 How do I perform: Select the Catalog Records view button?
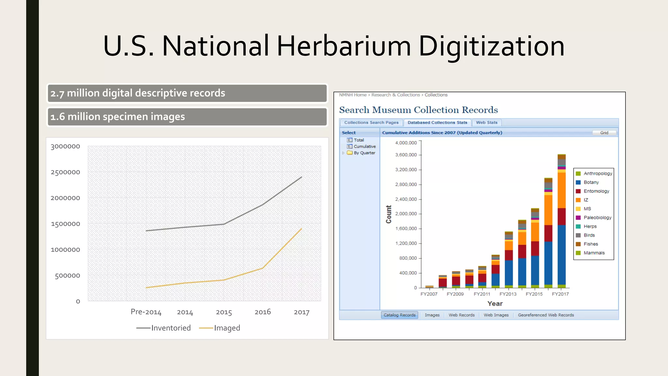tap(399, 315)
